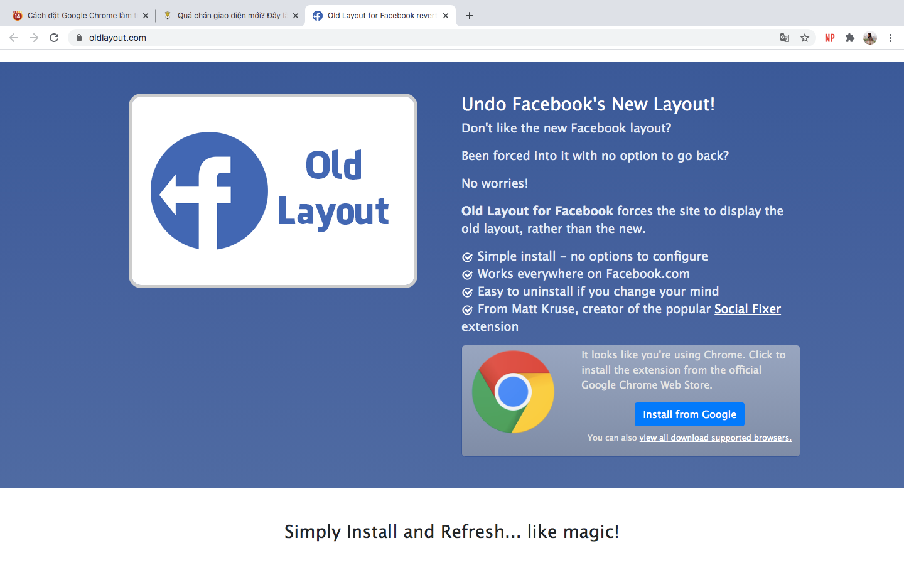This screenshot has width=904, height=565.
Task: Close the 'Old Layout for Facebook' tab
Action: pyautogui.click(x=446, y=16)
